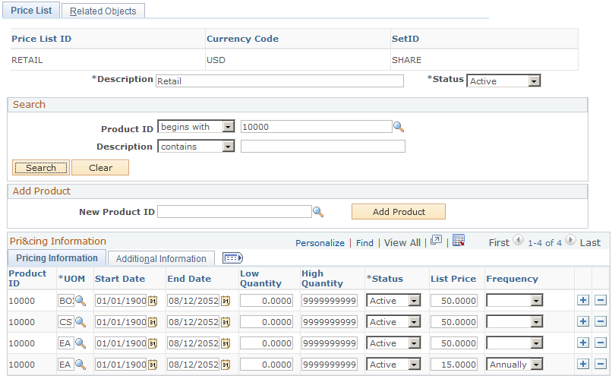This screenshot has height=379, width=612.
Task: Click the Personalize link
Action: pyautogui.click(x=320, y=243)
